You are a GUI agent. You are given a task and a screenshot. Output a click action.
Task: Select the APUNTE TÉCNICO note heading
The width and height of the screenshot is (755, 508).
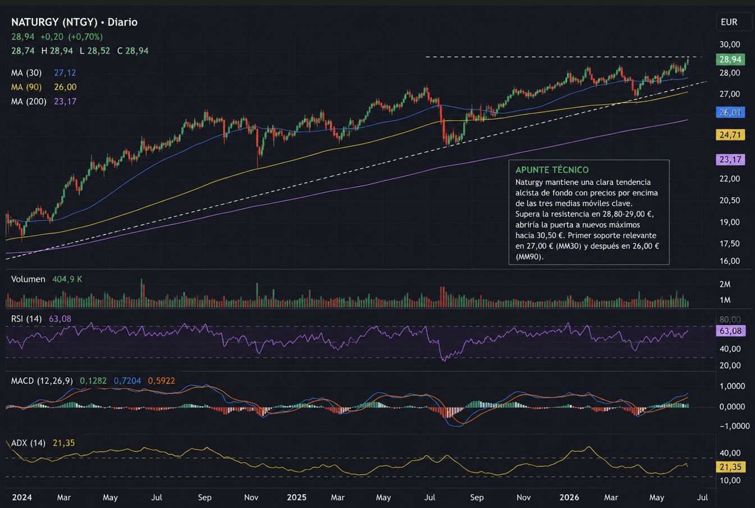pyautogui.click(x=552, y=170)
